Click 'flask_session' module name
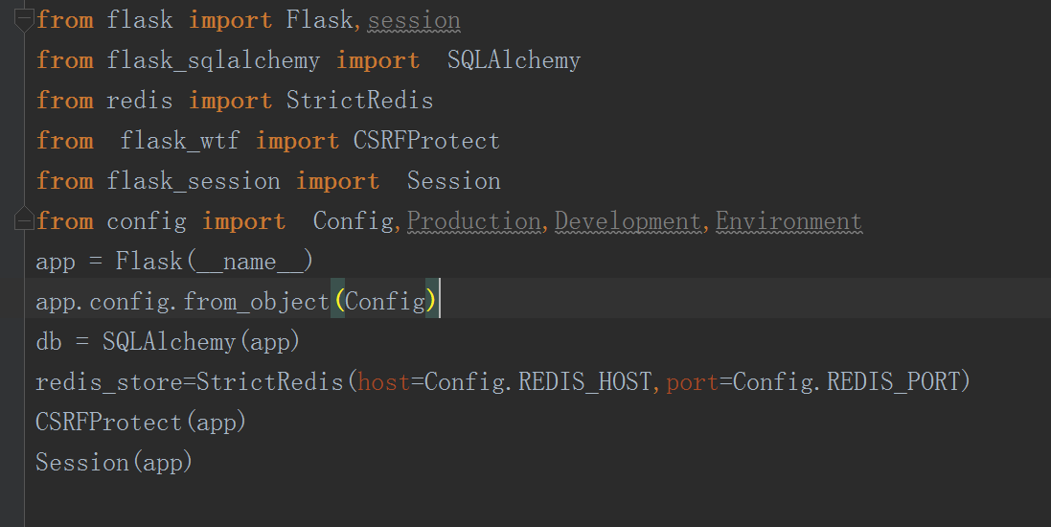The image size is (1051, 527). pyautogui.click(x=194, y=181)
